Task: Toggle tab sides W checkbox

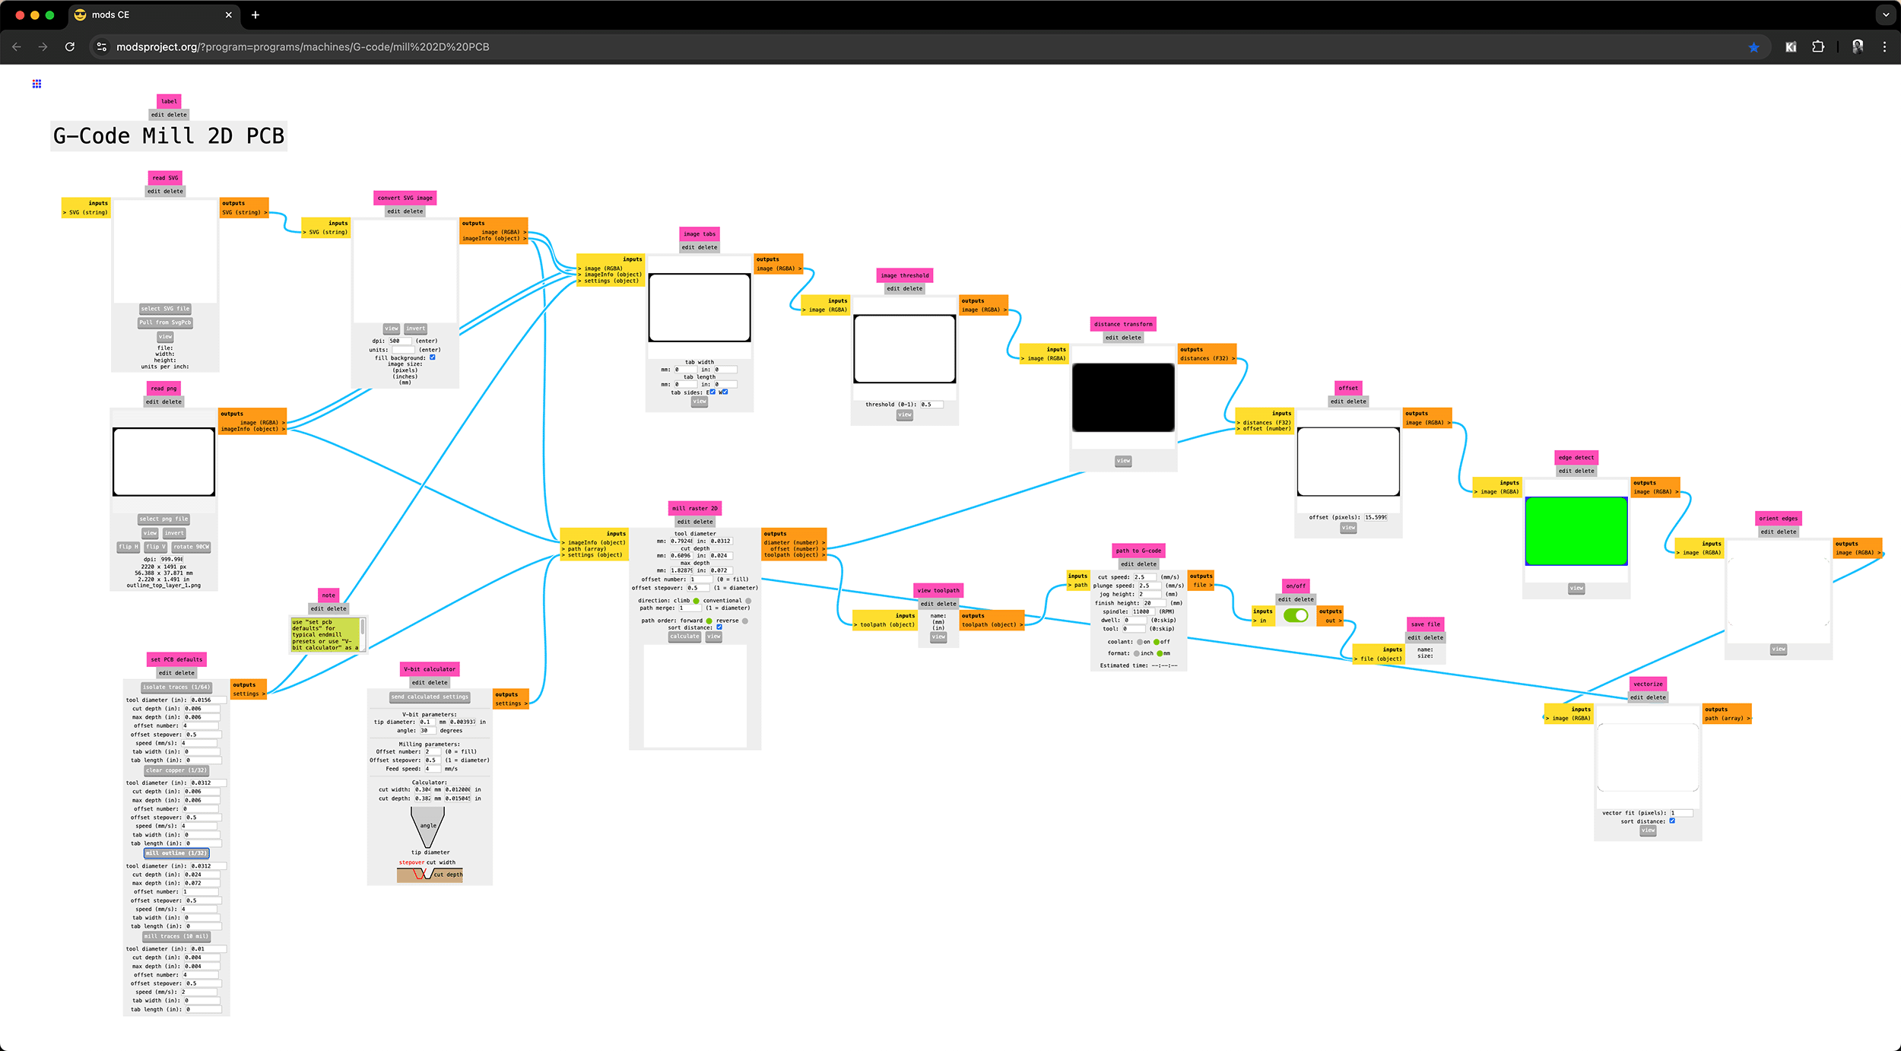Action: point(725,392)
